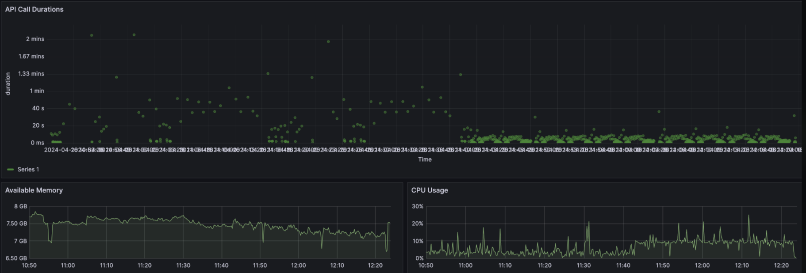Click the 11:00 tick in CPU Usage
Viewport: 806px width, 273px height.
click(465, 265)
